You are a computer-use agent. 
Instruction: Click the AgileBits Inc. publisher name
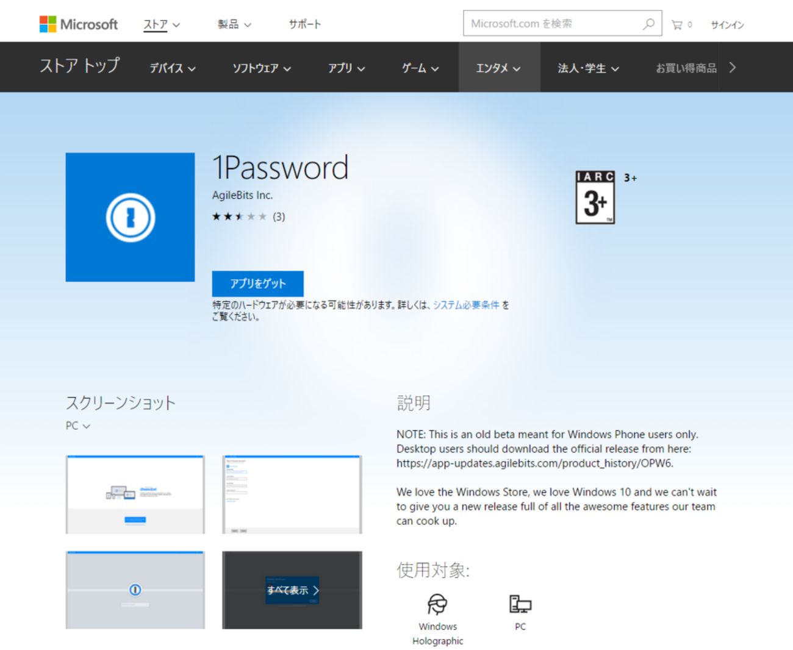pos(242,195)
